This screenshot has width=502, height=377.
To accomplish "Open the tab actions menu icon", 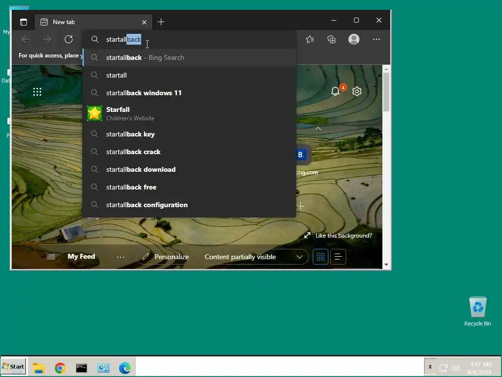I will 24,22.
